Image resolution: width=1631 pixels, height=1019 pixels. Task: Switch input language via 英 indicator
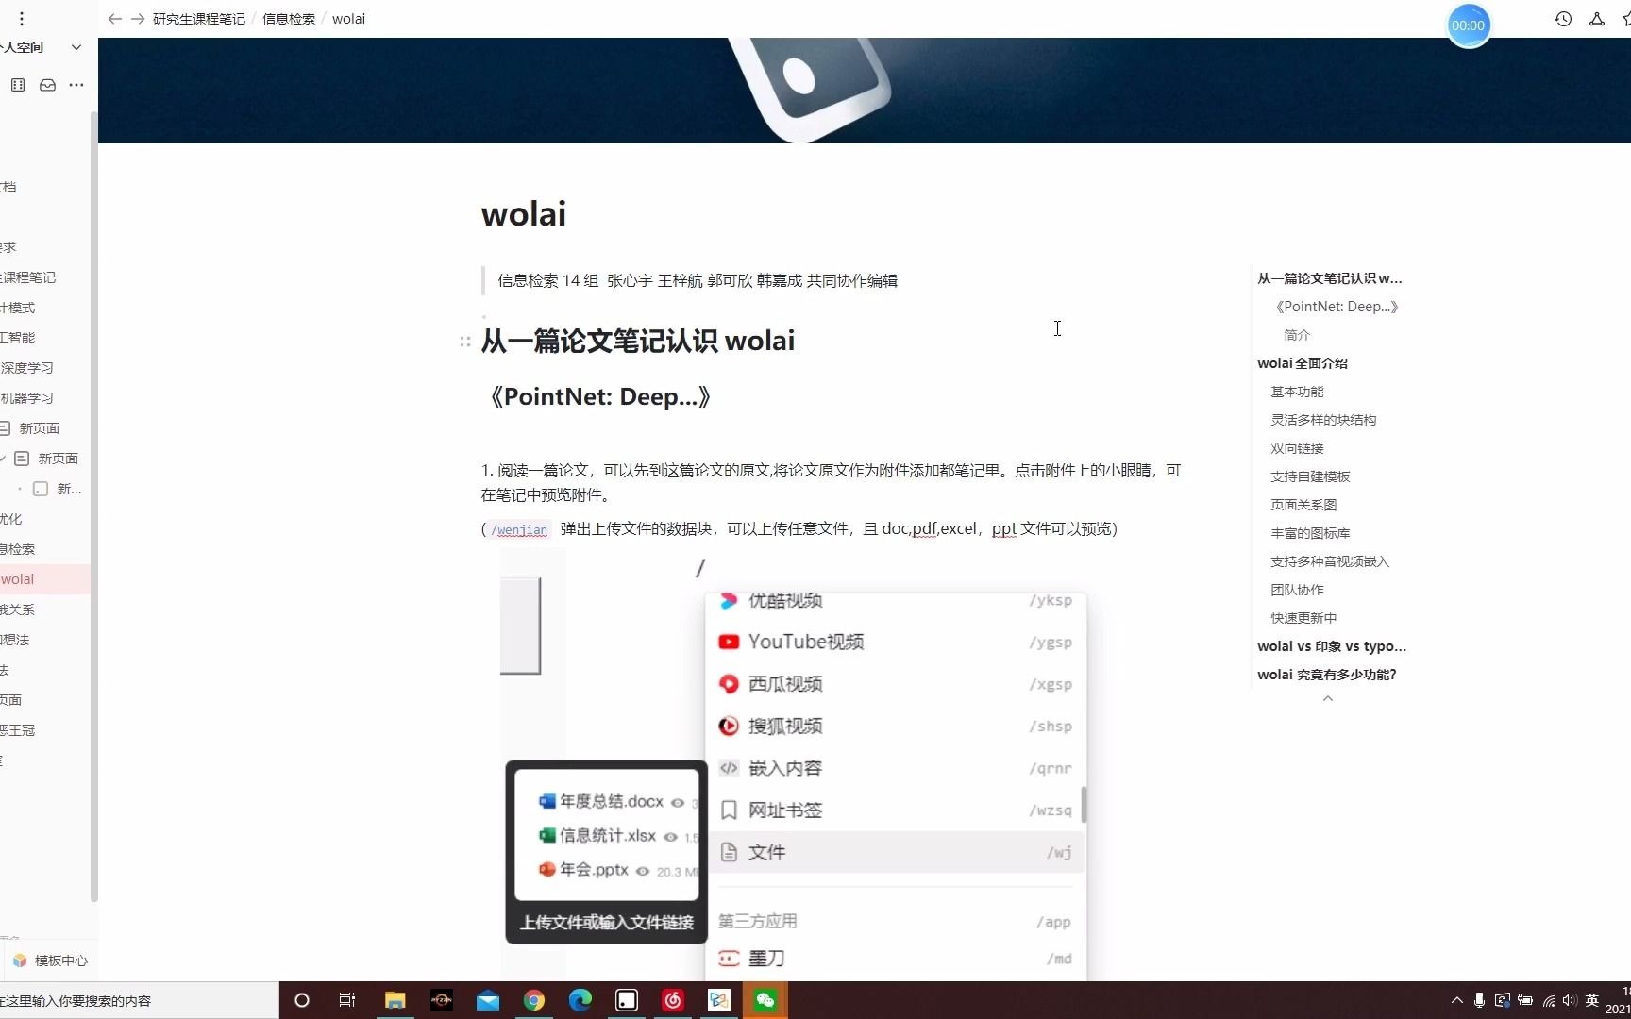click(x=1592, y=1000)
